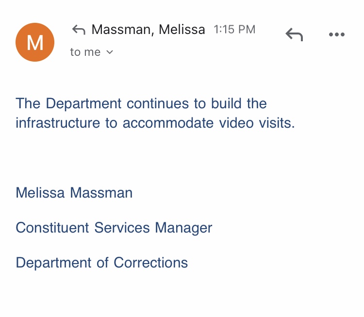
Task: Click small replied indicator before sender name
Action: (x=79, y=30)
